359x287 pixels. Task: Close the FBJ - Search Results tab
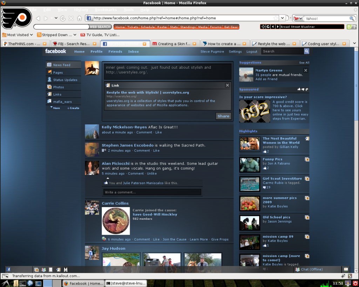(95, 44)
